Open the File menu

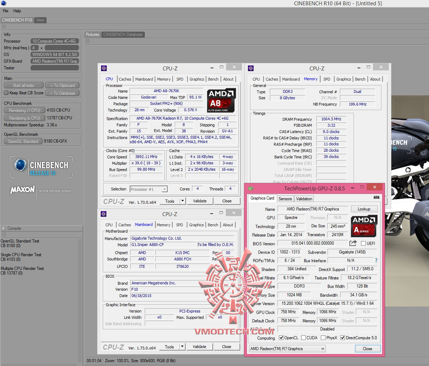(x=6, y=11)
